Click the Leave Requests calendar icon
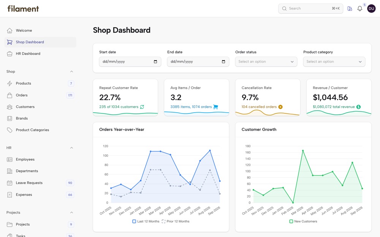Screen dimensions: 380x237 [9, 183]
